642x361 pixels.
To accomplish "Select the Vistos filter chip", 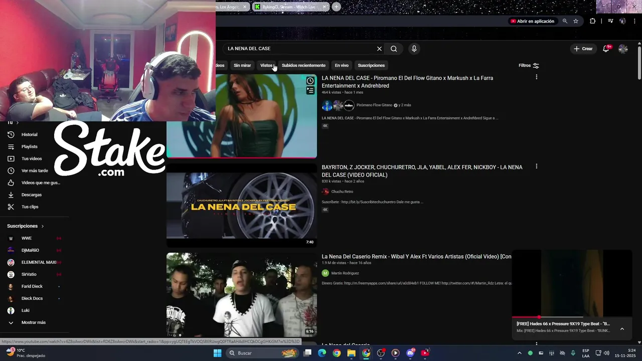I will (266, 65).
